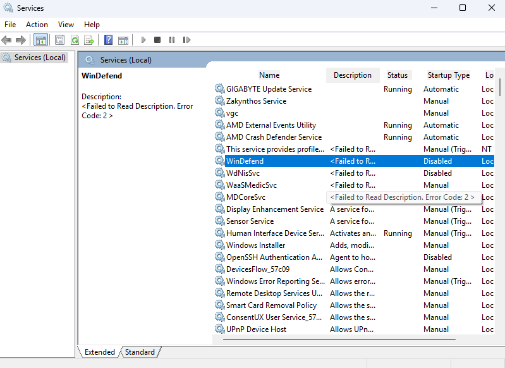Click the Back arrow toolbar icon
Image resolution: width=505 pixels, height=368 pixels.
pyautogui.click(x=6, y=40)
